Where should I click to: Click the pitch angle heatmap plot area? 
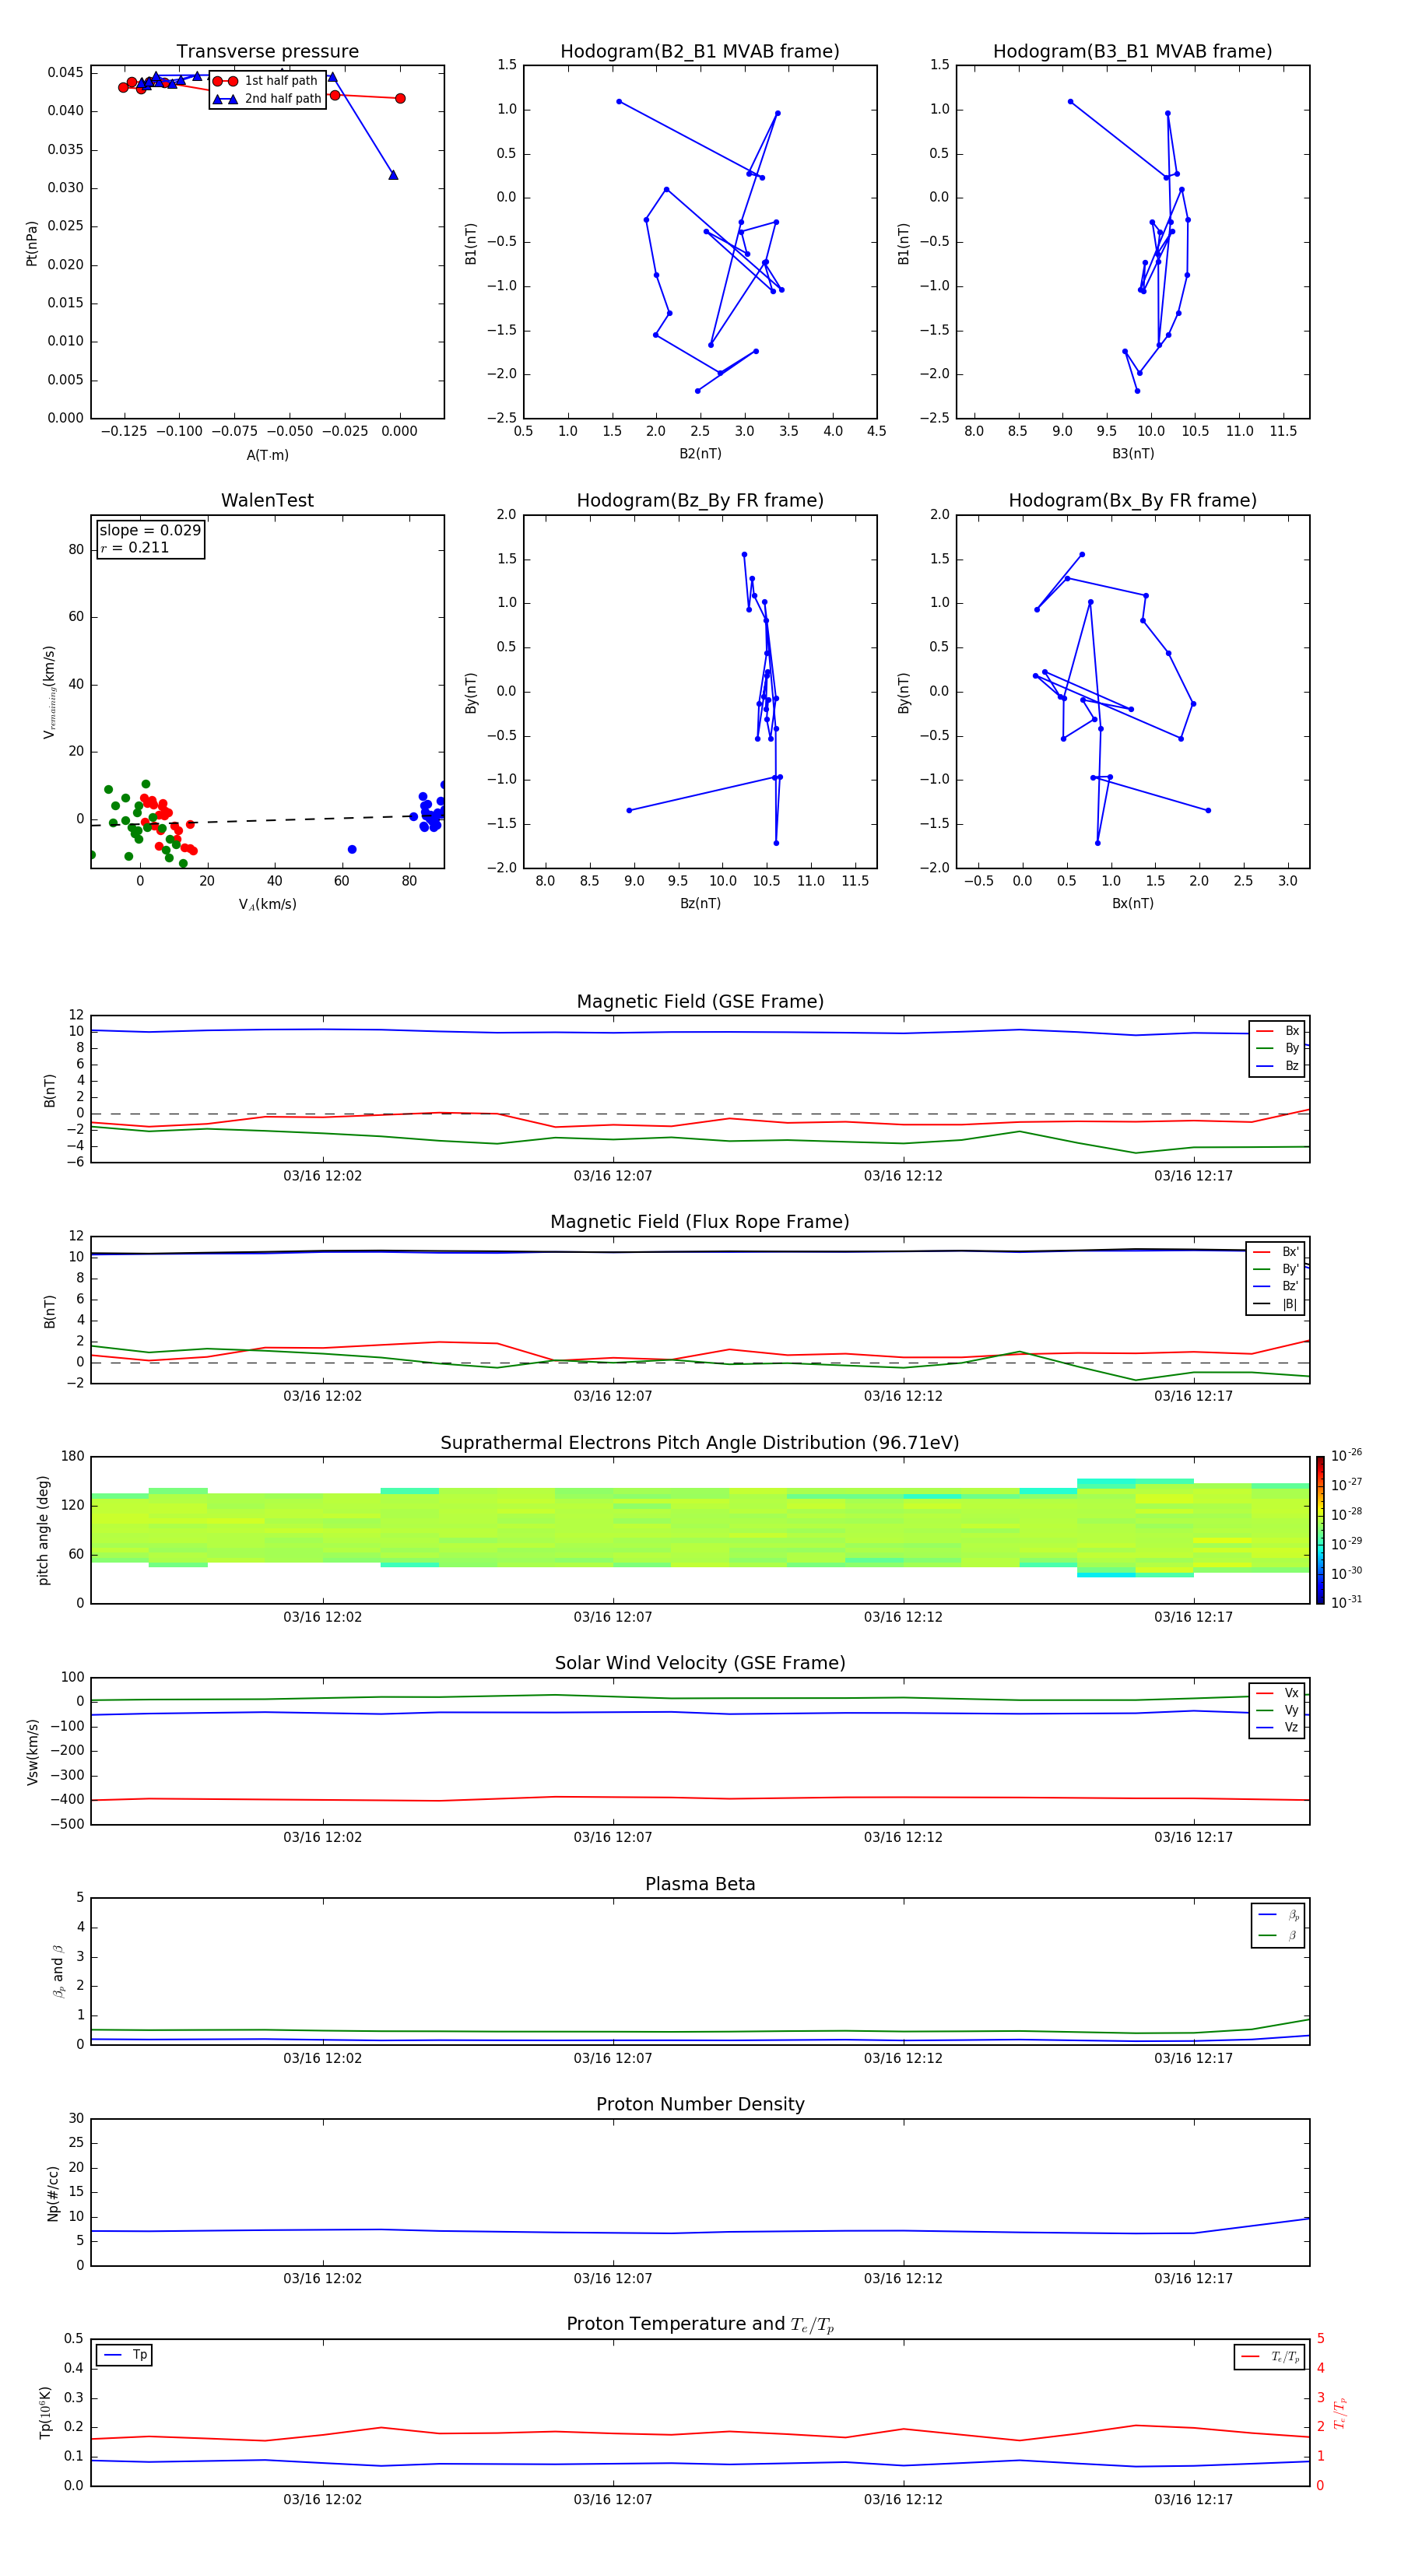click(700, 1530)
